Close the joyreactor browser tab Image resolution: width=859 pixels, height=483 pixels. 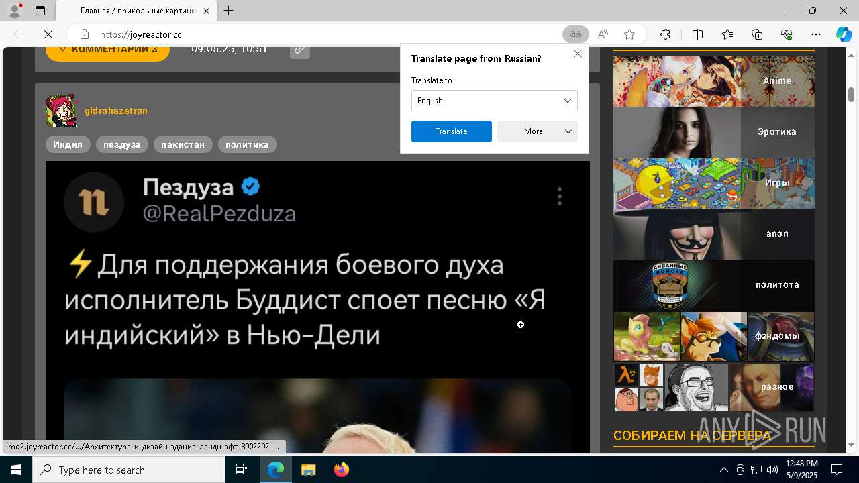(x=206, y=11)
